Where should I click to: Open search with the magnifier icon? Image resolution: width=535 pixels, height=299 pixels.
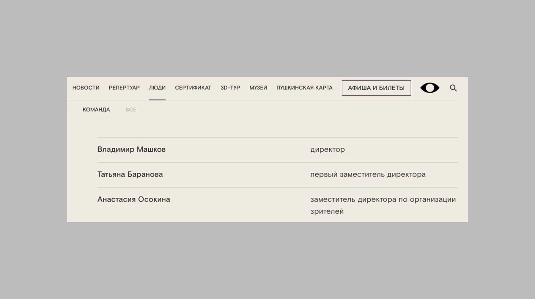tap(453, 88)
